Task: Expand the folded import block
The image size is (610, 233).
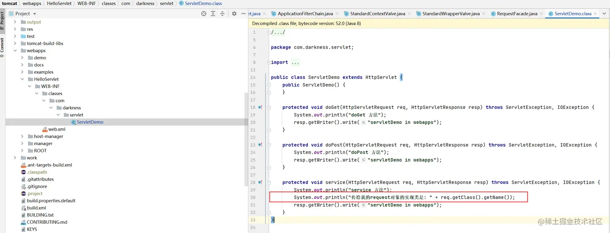Action: (x=269, y=62)
